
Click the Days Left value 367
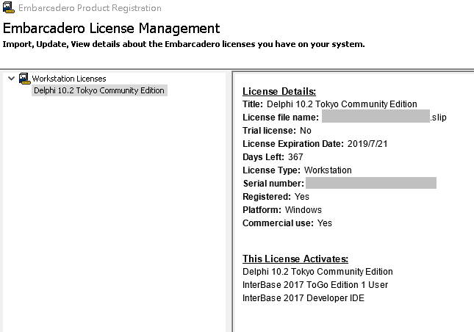[295, 156]
